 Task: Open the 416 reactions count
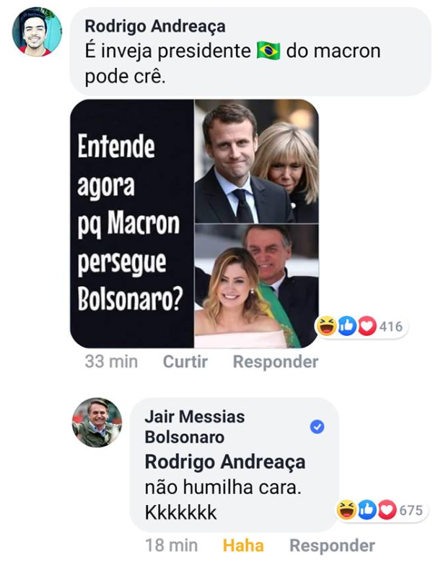(390, 327)
